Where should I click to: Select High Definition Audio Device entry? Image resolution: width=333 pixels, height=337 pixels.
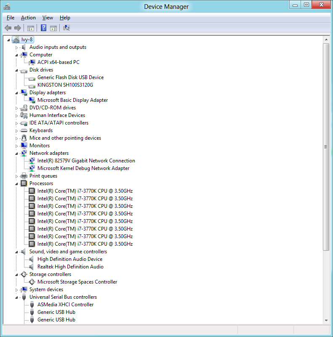pyautogui.click(x=70, y=259)
